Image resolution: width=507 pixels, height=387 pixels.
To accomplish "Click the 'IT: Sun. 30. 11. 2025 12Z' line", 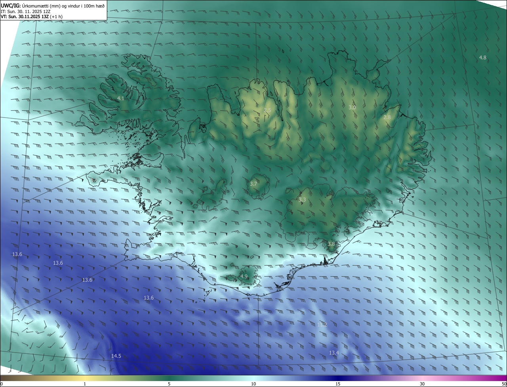I will [26, 11].
